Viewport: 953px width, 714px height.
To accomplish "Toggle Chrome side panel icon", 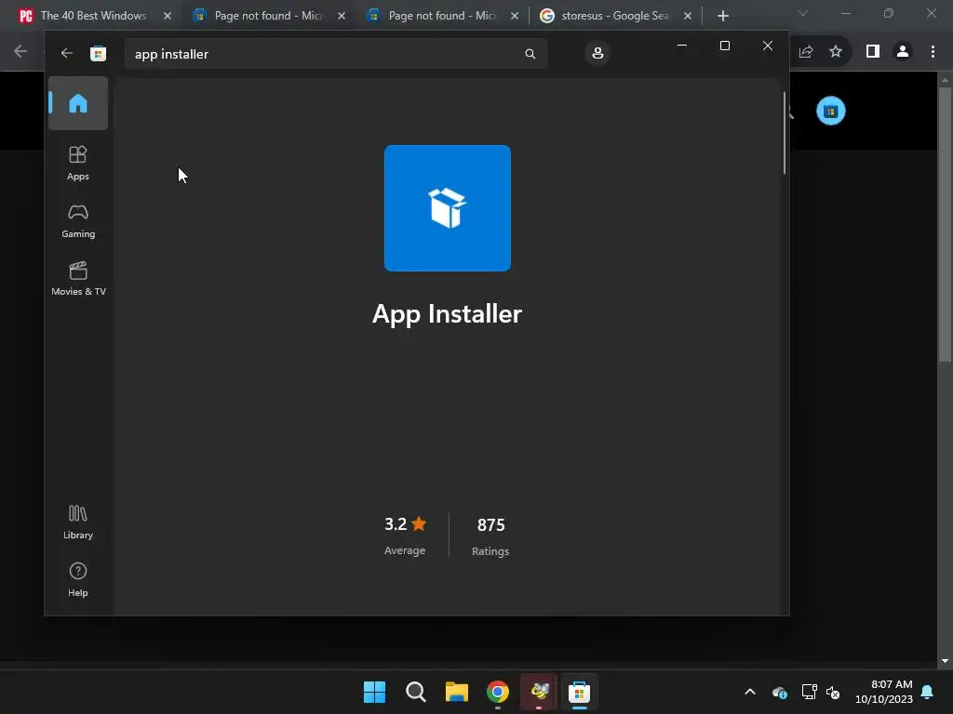I will [873, 52].
